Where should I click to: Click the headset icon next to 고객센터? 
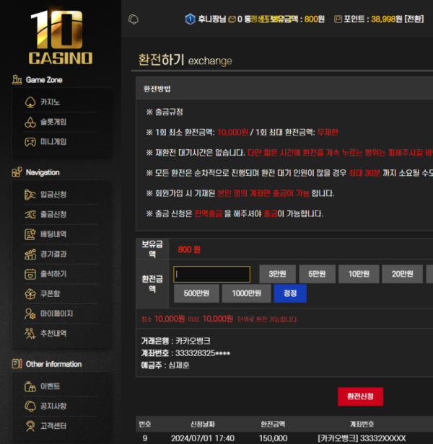coord(30,426)
